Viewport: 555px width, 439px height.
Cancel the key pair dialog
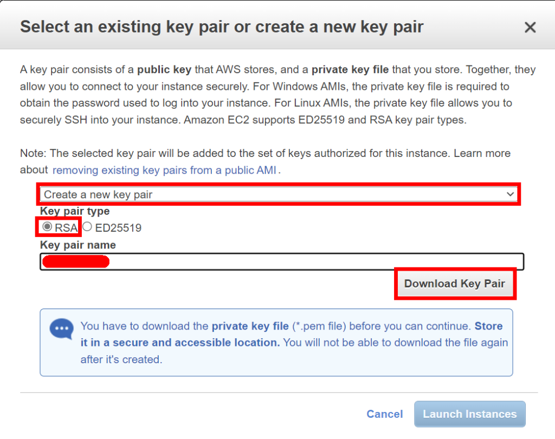click(x=384, y=414)
